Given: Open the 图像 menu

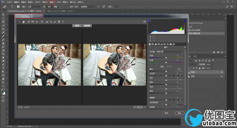Looking at the screenshot, I should click(24, 2).
